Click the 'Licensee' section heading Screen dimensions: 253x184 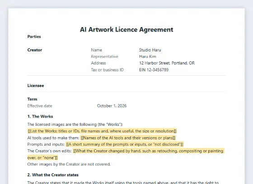36,86
